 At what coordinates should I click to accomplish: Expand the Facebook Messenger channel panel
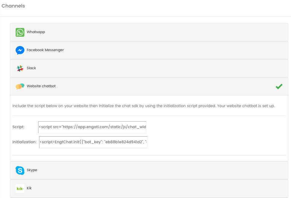[x=149, y=50]
